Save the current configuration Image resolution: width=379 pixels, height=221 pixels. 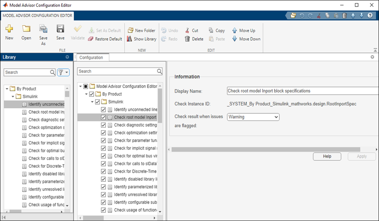point(60,33)
